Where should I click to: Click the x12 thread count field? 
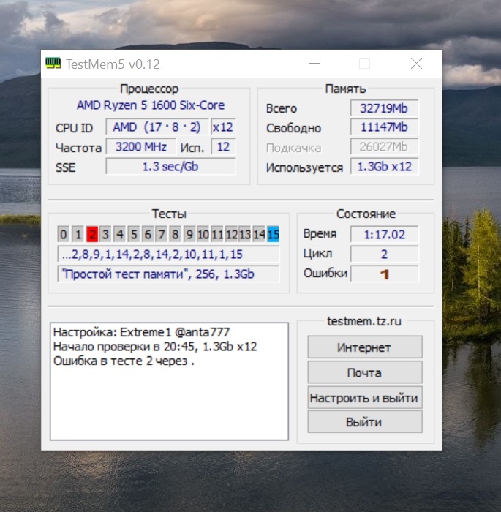click(223, 127)
